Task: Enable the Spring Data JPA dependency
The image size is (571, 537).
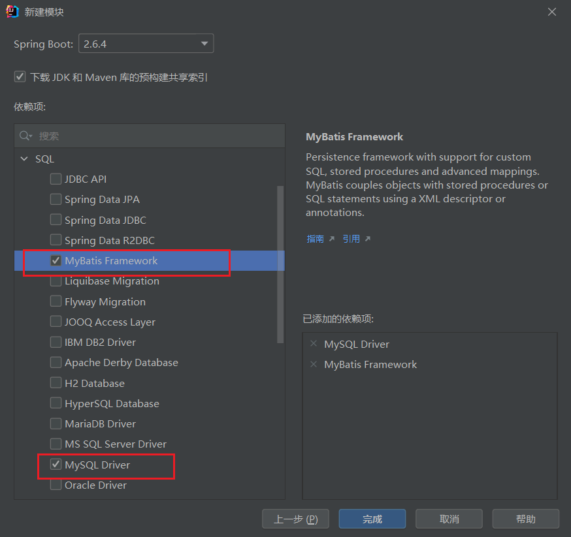Action: coord(56,199)
